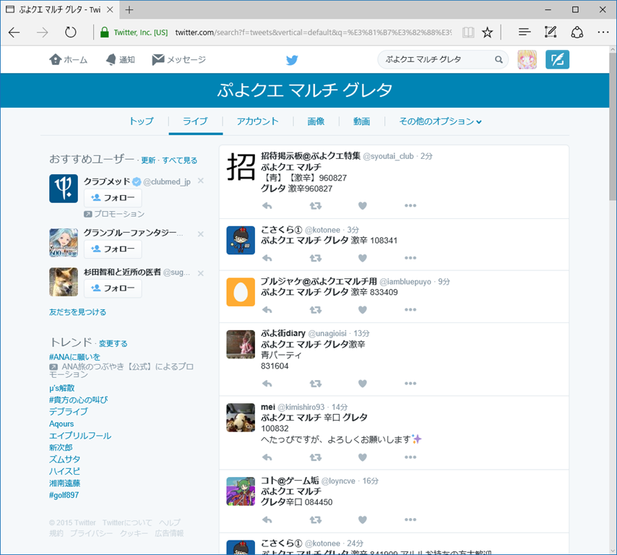Dismiss 杉田智和 suggestion
Screen dimensions: 617x555
(201, 273)
